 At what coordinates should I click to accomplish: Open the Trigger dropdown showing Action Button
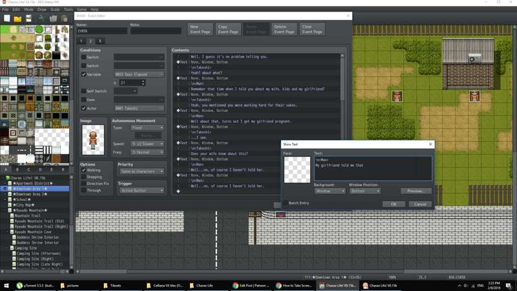coord(141,191)
